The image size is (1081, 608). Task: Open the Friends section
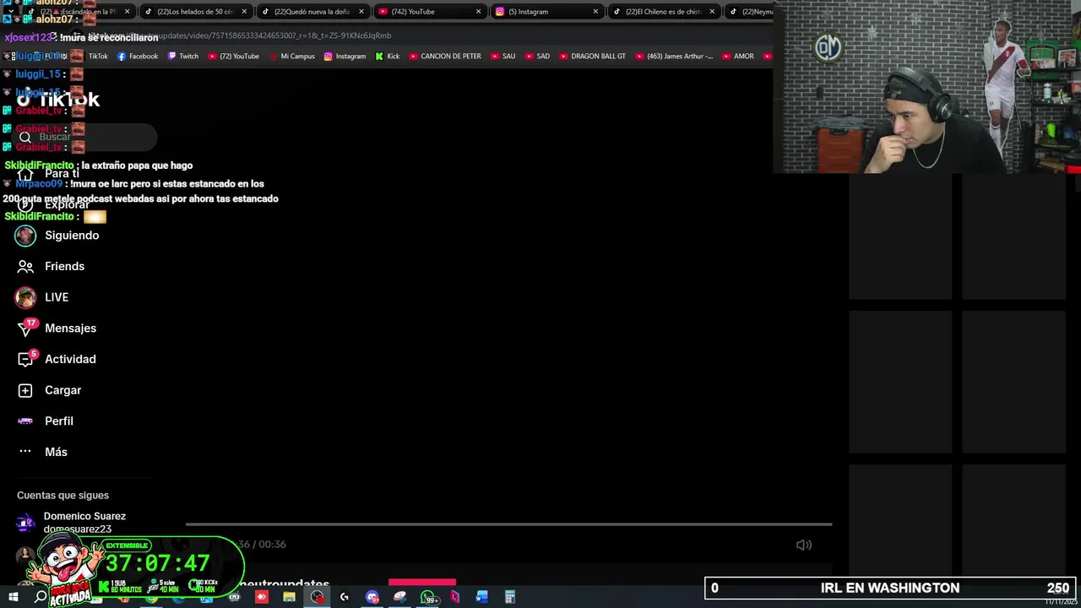tap(51, 266)
